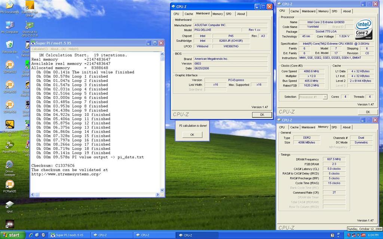383x239 pixels.
Task: Click OK in CPU-Z Mainboard window
Action: coord(262,115)
